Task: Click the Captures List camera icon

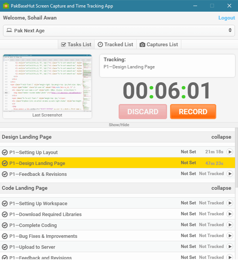Action: click(142, 45)
